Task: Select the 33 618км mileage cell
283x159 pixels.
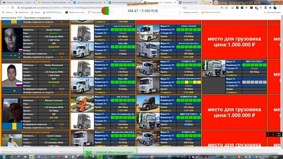Action: coord(123,89)
